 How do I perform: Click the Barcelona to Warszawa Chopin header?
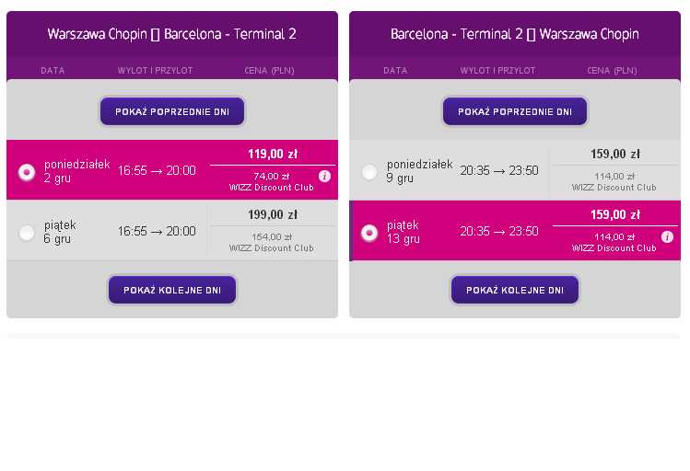515,34
